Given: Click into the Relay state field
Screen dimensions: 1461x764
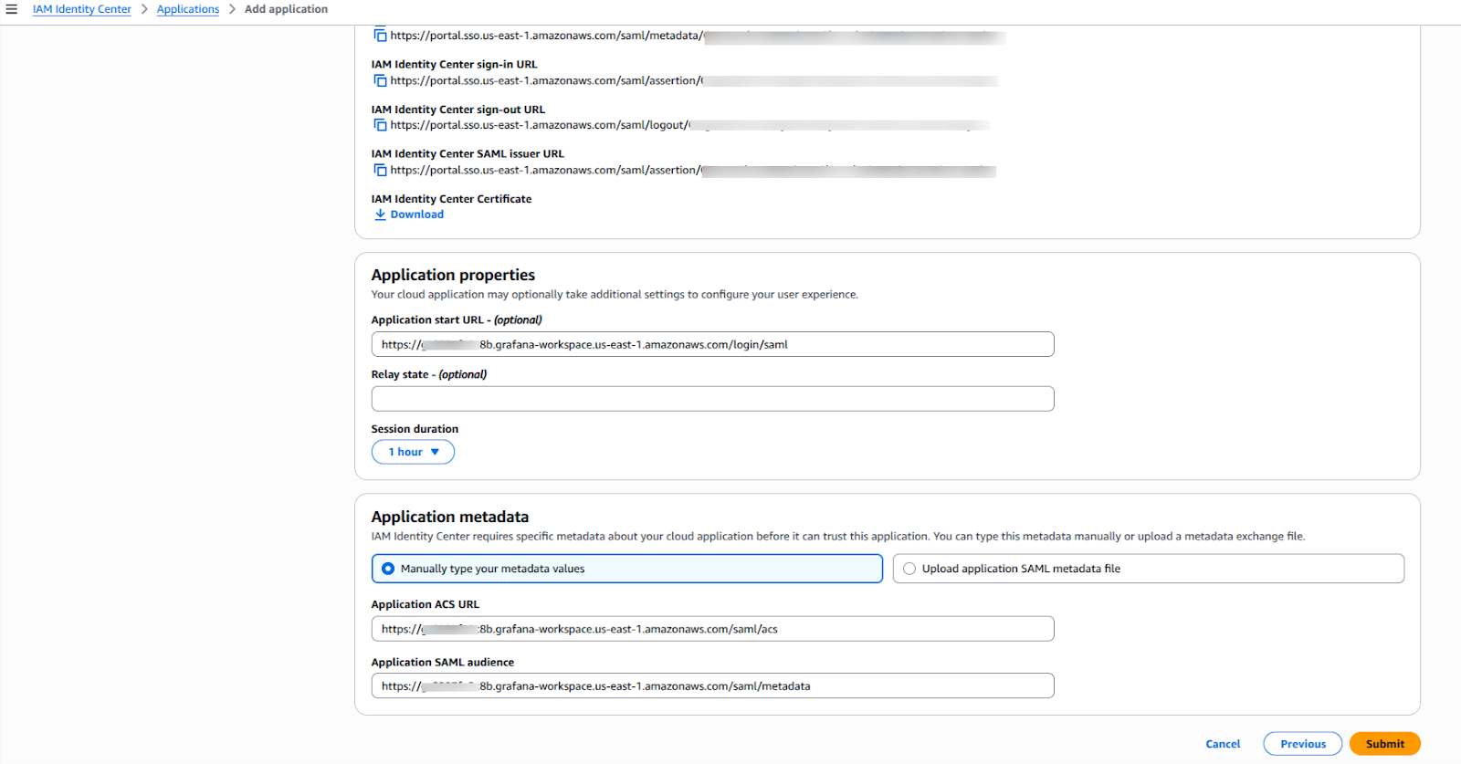Looking at the screenshot, I should 712,399.
